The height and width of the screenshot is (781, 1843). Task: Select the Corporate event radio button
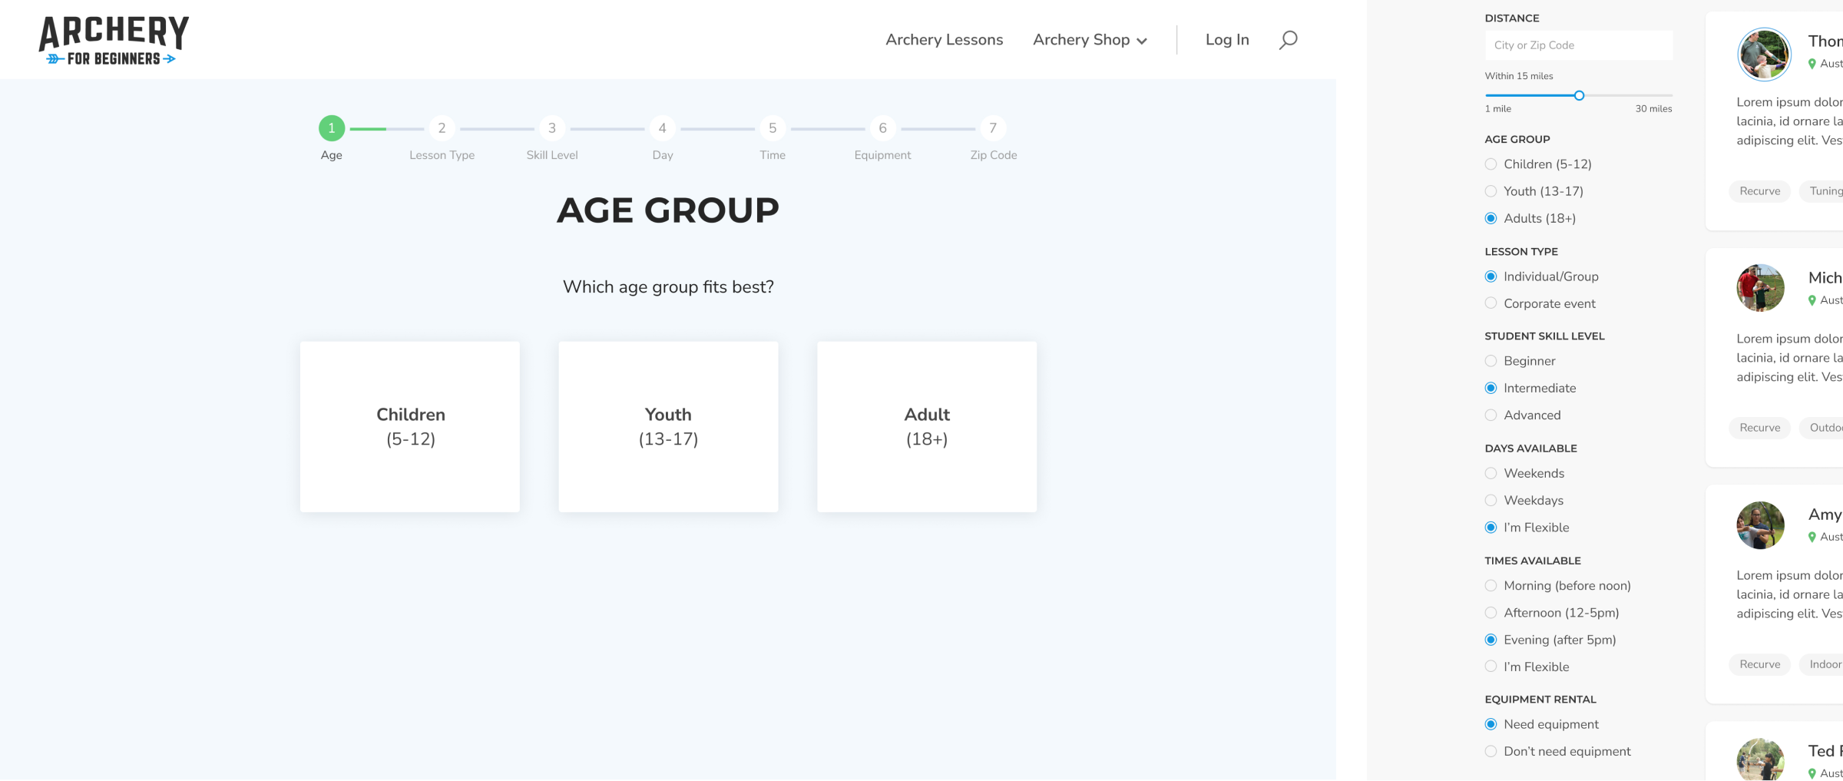pos(1491,303)
